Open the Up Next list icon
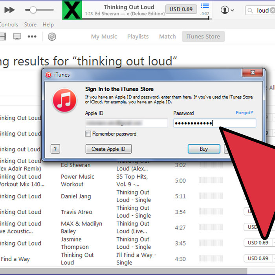This screenshot has width=275, height=275. point(205,6)
